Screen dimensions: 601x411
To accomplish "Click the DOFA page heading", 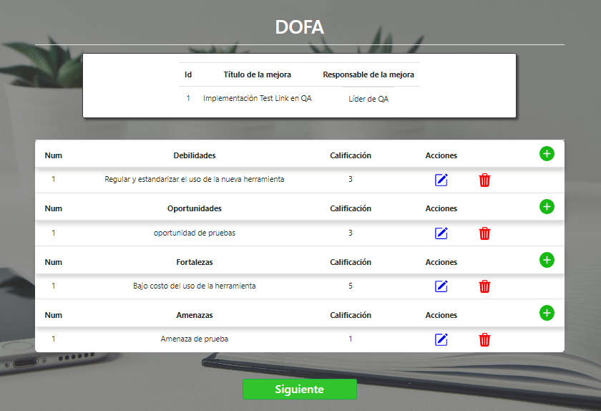I will pyautogui.click(x=299, y=27).
